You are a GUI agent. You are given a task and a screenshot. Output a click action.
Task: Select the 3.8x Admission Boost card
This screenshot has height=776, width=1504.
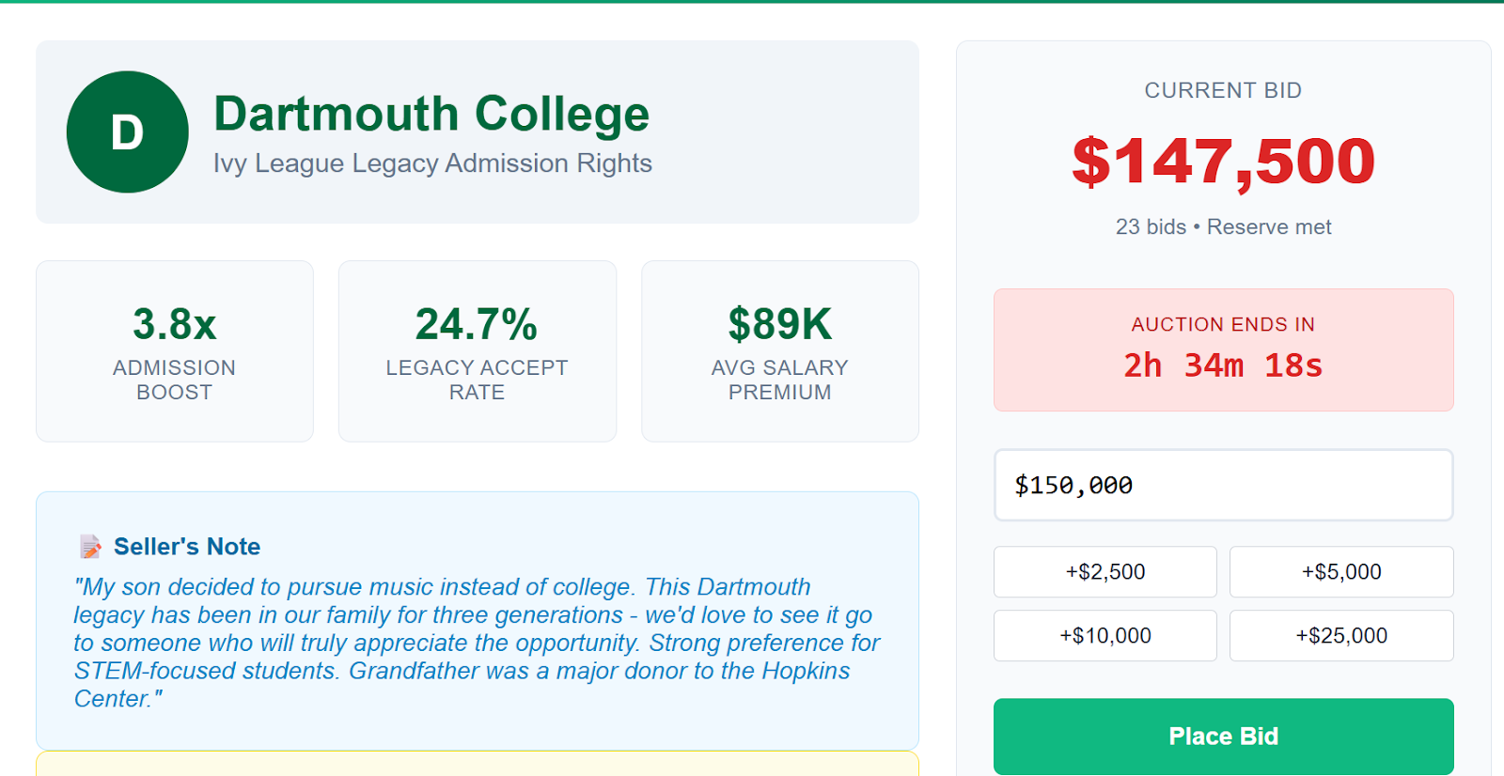pos(175,351)
